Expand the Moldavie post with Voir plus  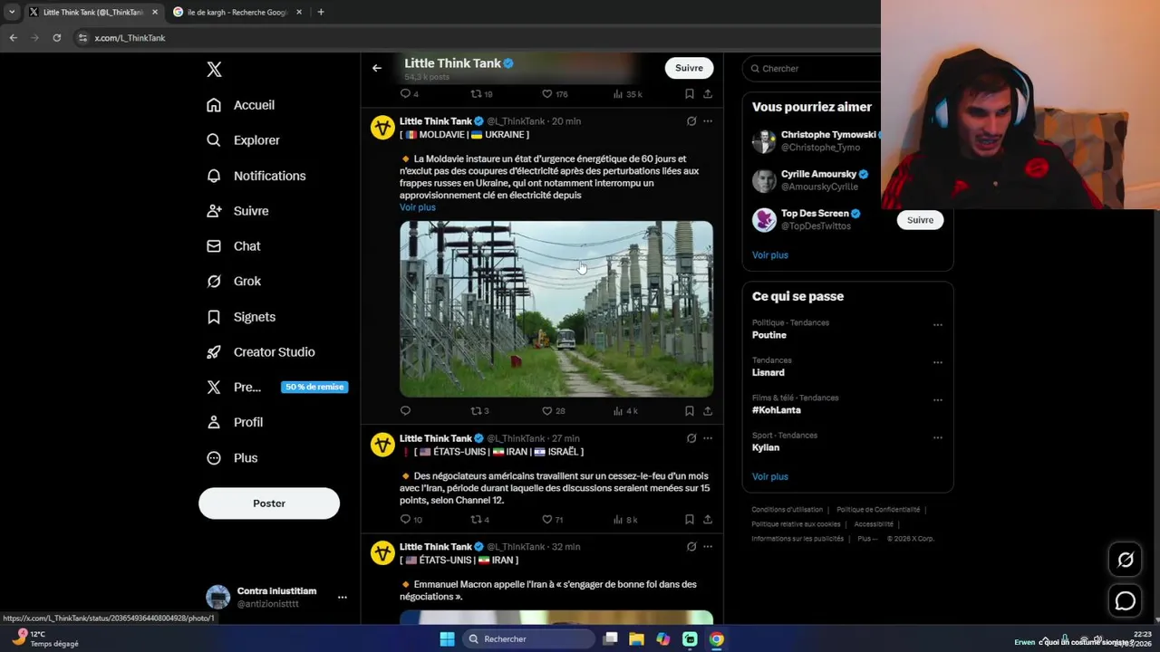[418, 207]
